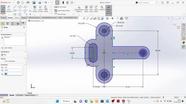The width and height of the screenshot is (186, 104).
Task: Open the PropertyManager tab
Action: click(x=8, y=24)
